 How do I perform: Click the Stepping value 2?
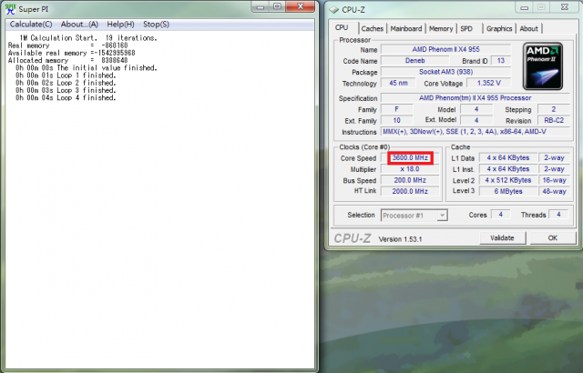[x=554, y=109]
